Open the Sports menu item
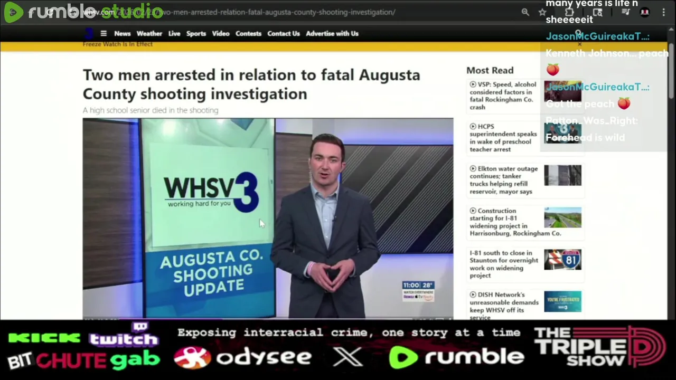This screenshot has height=380, width=676. point(196,33)
